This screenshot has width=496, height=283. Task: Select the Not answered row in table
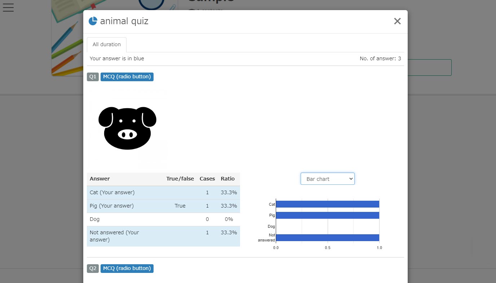[x=163, y=236]
